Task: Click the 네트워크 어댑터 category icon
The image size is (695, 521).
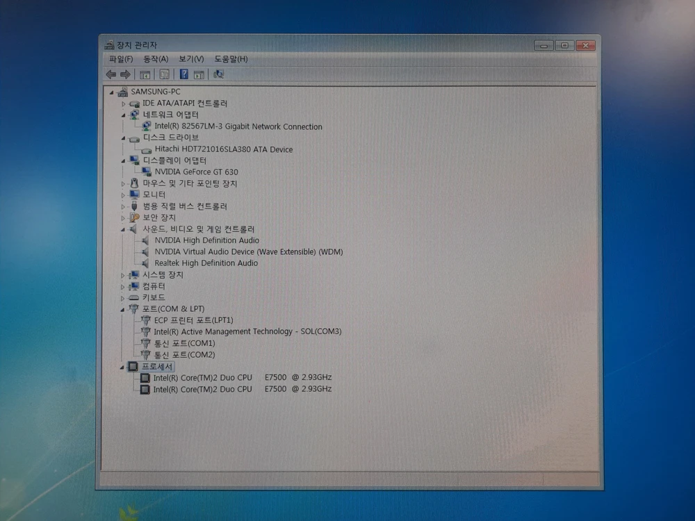Action: pyautogui.click(x=134, y=115)
